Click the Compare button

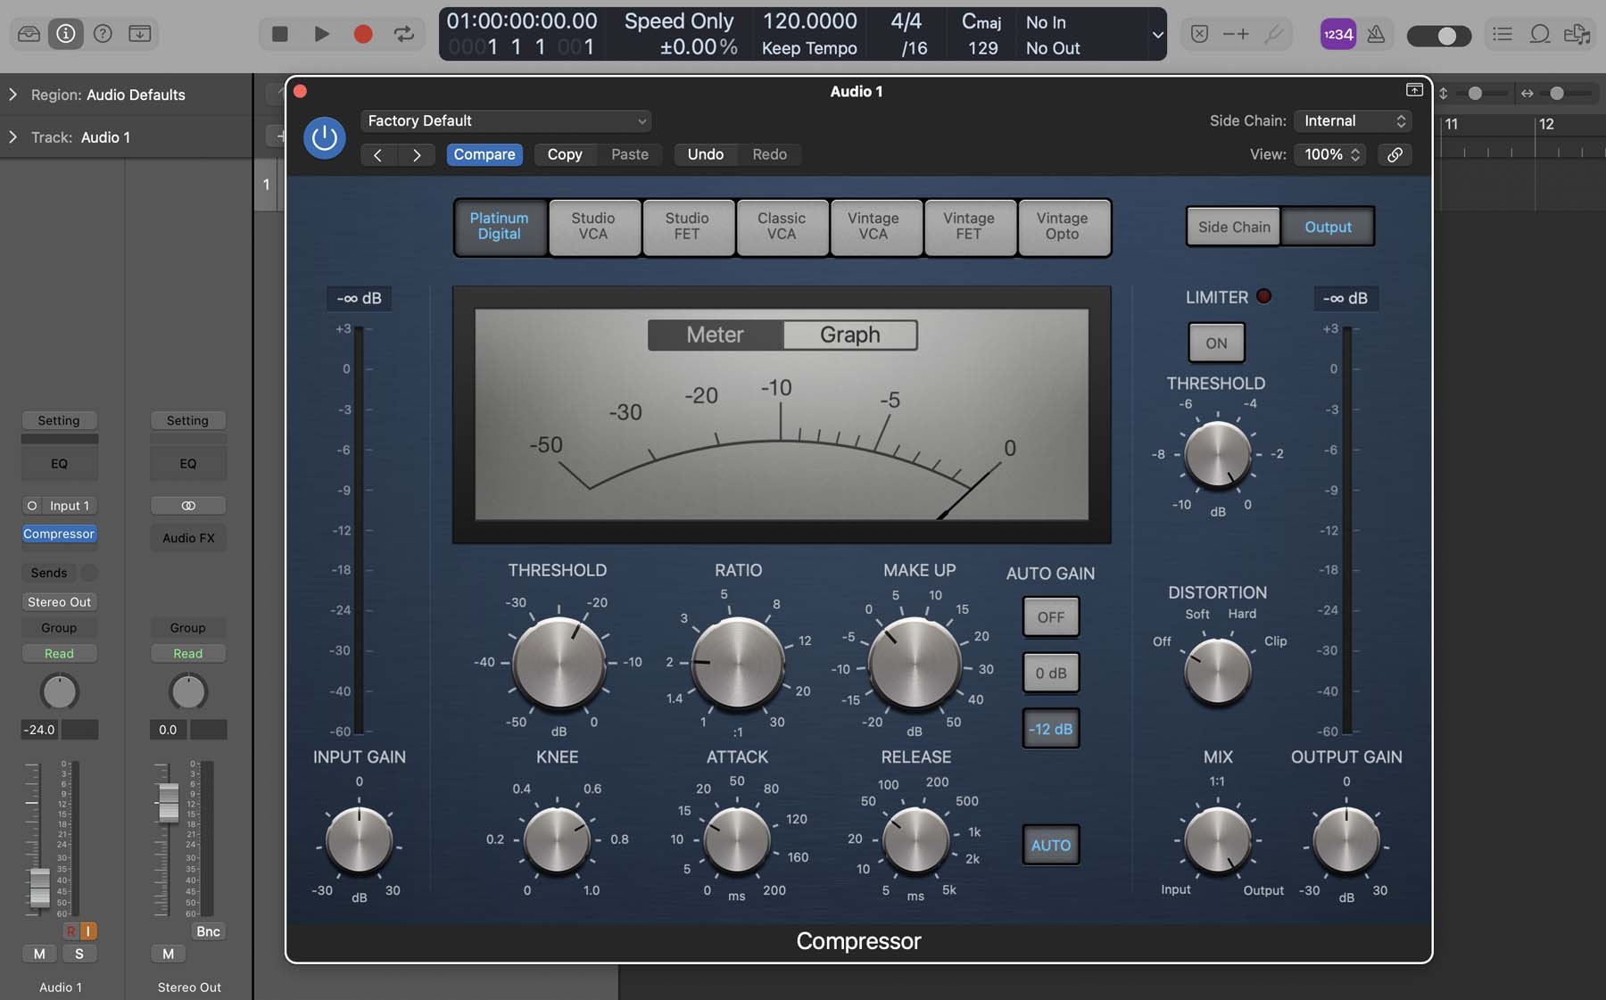pyautogui.click(x=484, y=154)
